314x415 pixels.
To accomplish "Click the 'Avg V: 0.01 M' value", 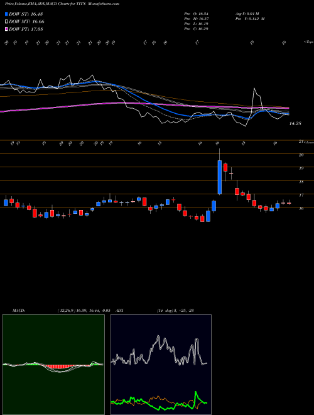I will 249,14.
